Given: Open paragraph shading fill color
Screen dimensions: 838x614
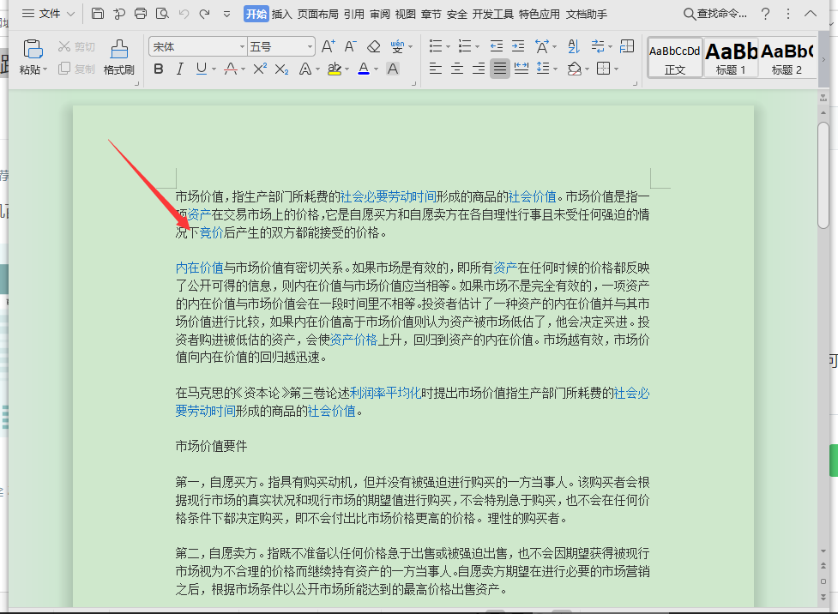Looking at the screenshot, I should 575,69.
